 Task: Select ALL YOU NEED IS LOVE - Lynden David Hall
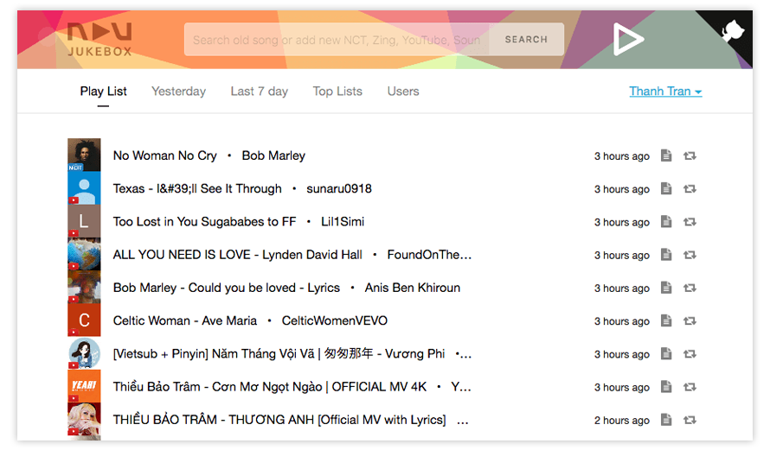click(238, 255)
